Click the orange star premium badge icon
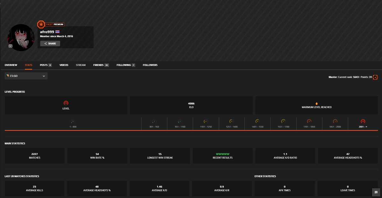Viewport: 382px width, 198px height. [x=41, y=24]
